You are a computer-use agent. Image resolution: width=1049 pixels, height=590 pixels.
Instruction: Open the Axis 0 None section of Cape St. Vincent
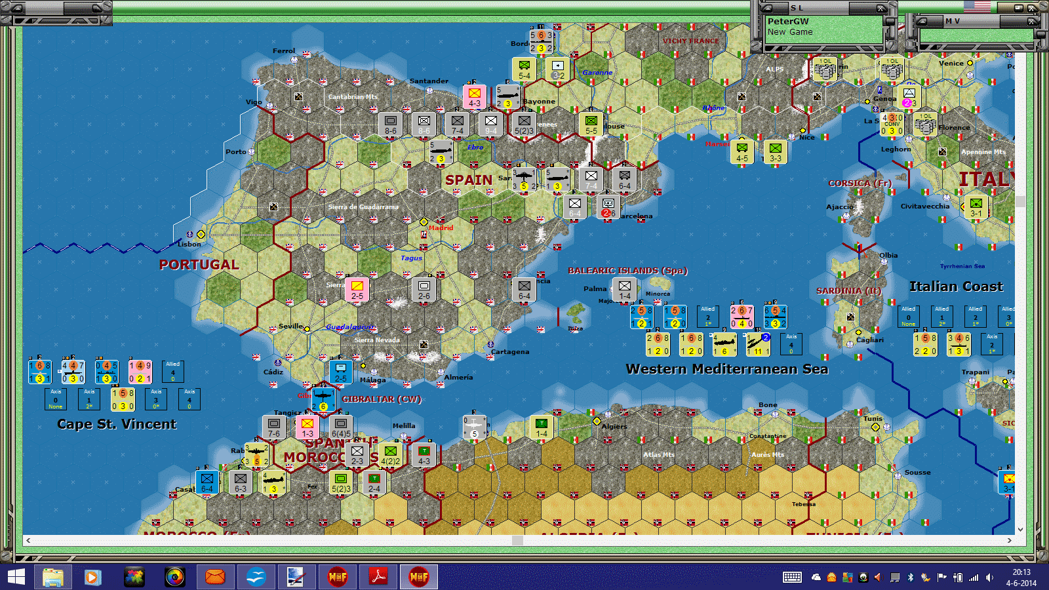(x=56, y=399)
